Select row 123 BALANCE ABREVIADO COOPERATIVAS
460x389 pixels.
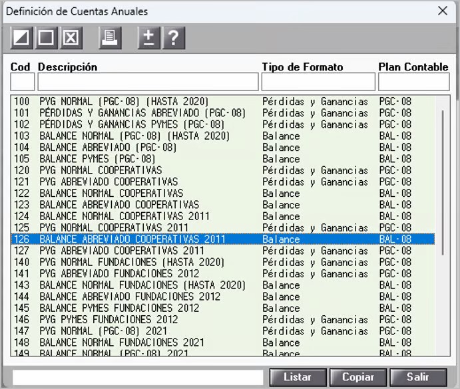click(x=223, y=205)
